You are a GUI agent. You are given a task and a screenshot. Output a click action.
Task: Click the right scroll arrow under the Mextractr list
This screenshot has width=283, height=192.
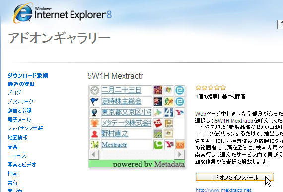(x=180, y=154)
